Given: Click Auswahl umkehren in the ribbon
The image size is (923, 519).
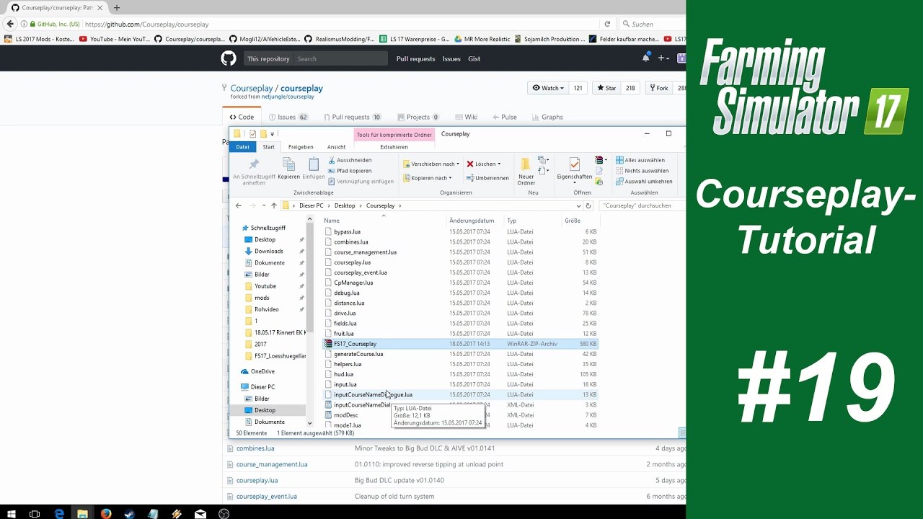Looking at the screenshot, I should 644,181.
